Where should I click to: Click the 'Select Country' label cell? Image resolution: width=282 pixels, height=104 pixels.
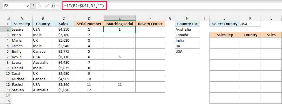click(225, 24)
